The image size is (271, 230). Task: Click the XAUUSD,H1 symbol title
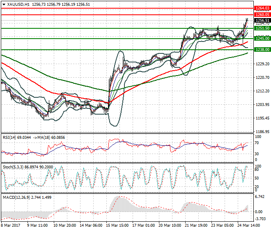(x=18, y=5)
